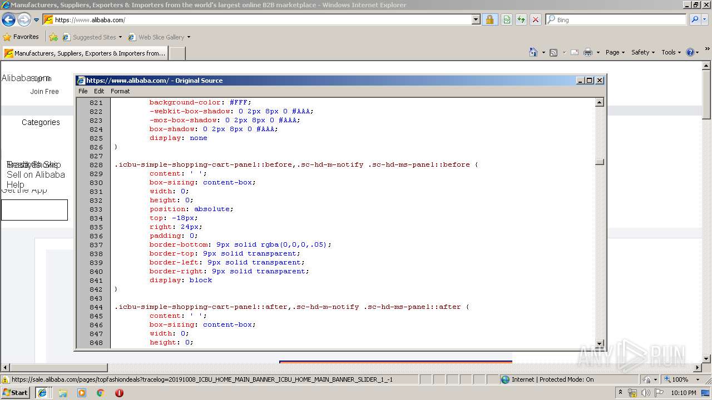The image size is (712, 400).
Task: Open the Tools menu
Action: coord(671,52)
